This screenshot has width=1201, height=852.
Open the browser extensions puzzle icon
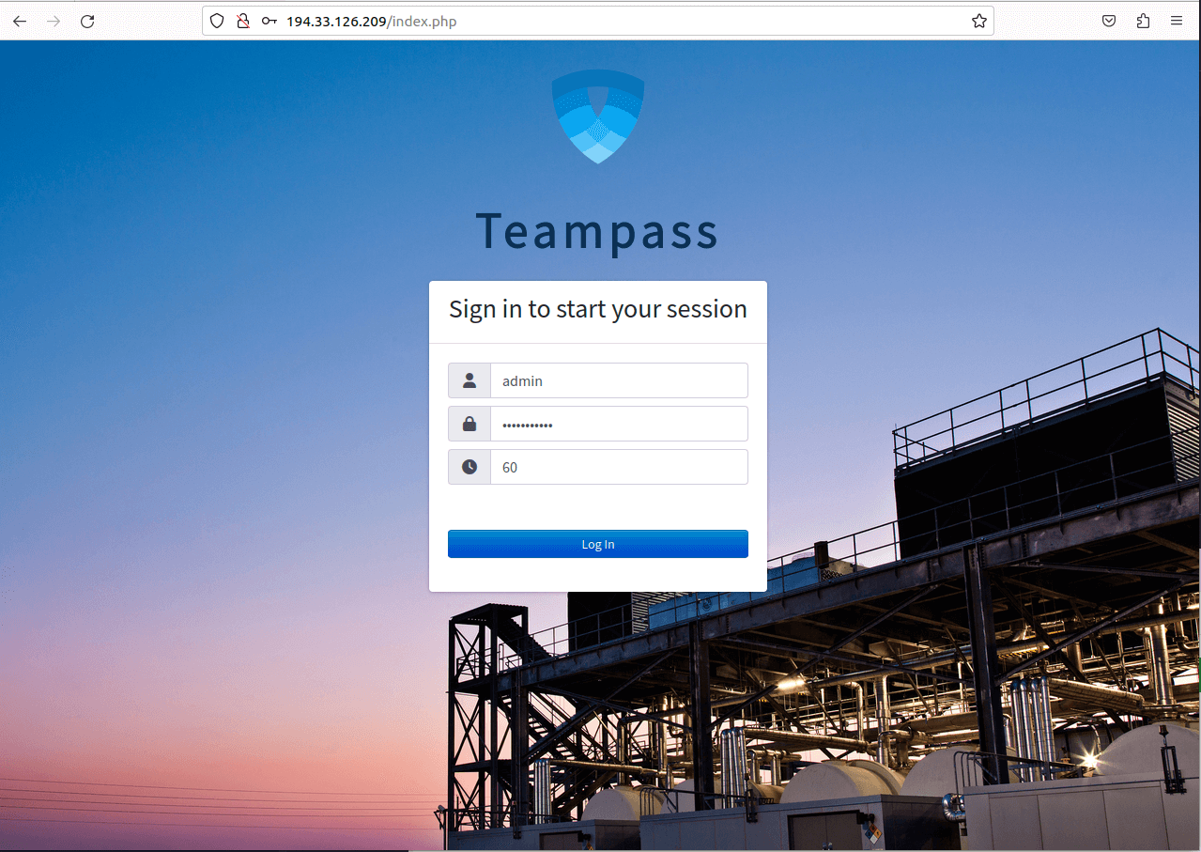click(1143, 21)
